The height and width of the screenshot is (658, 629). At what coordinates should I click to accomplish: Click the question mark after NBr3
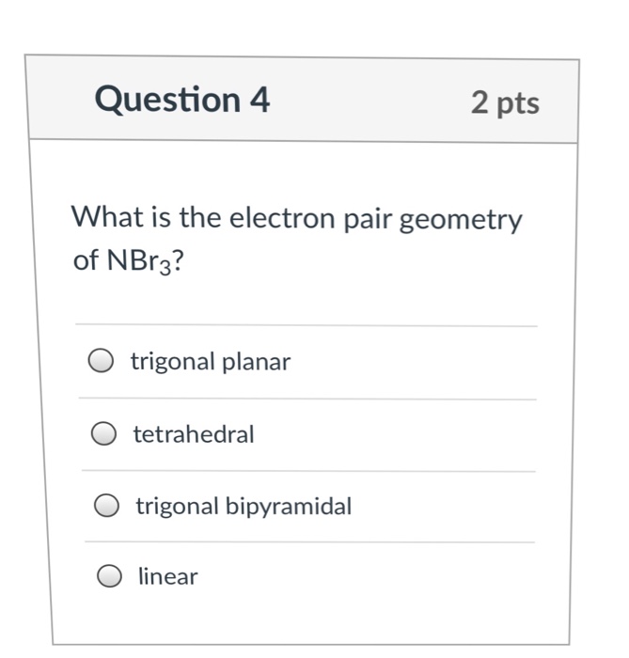(x=179, y=260)
